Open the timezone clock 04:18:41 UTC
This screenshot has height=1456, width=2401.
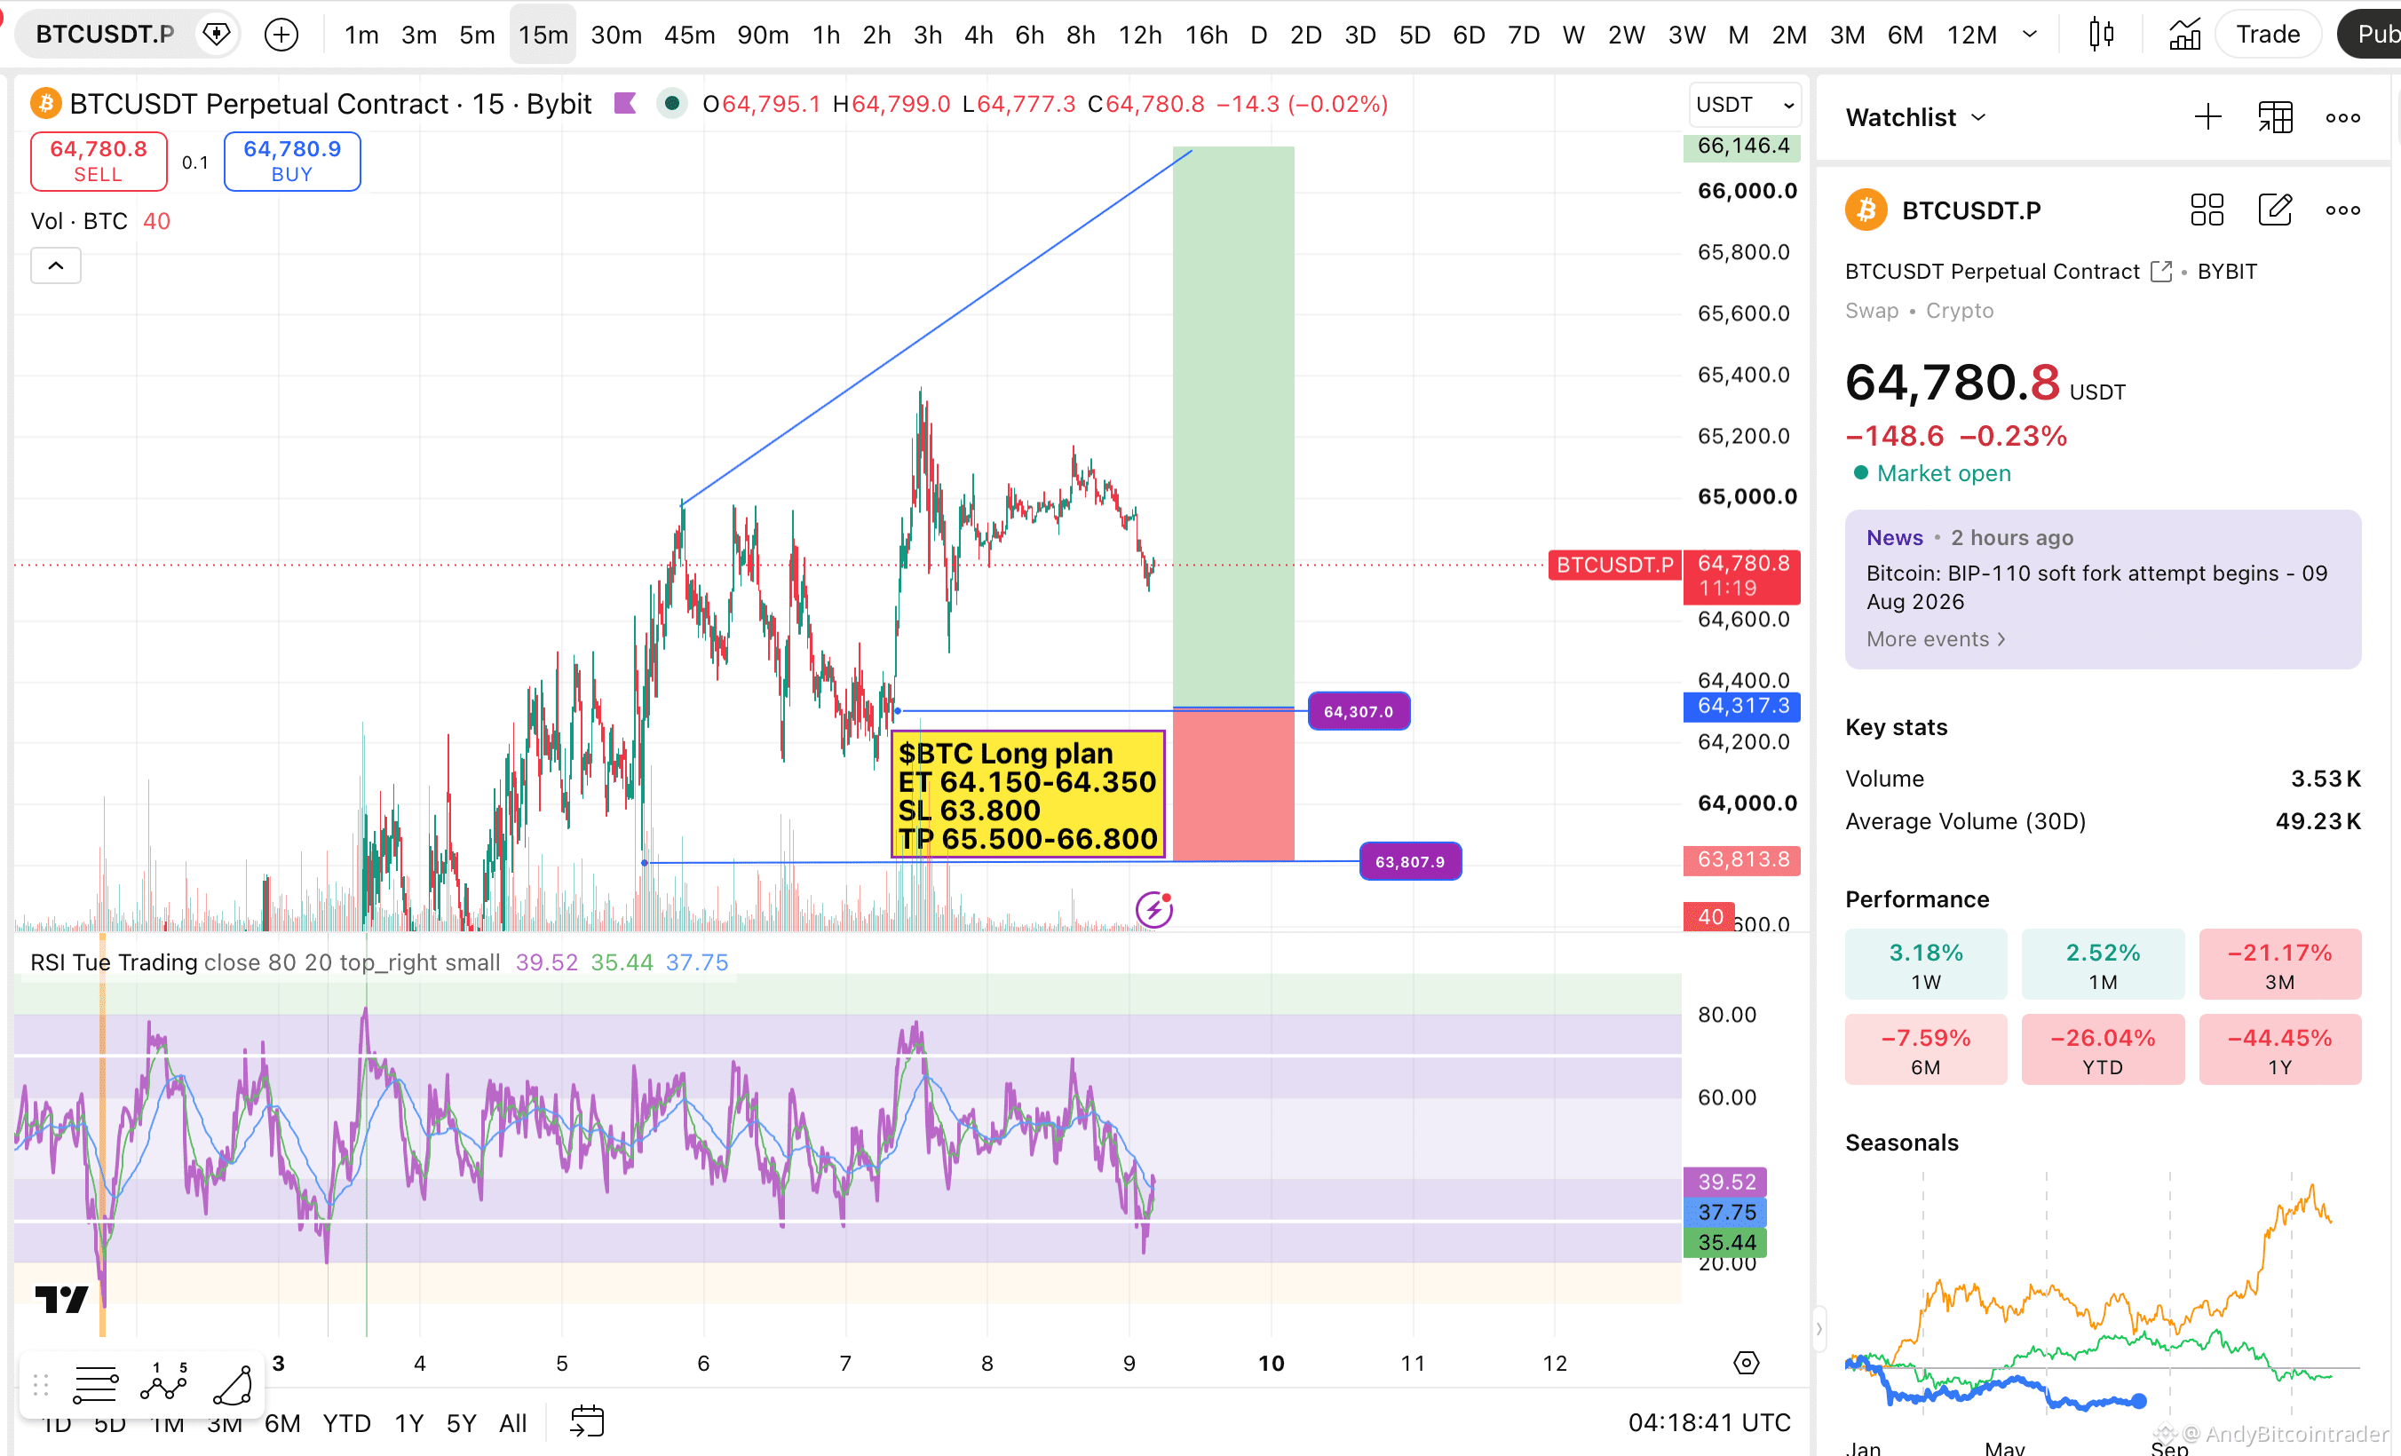click(x=1709, y=1423)
